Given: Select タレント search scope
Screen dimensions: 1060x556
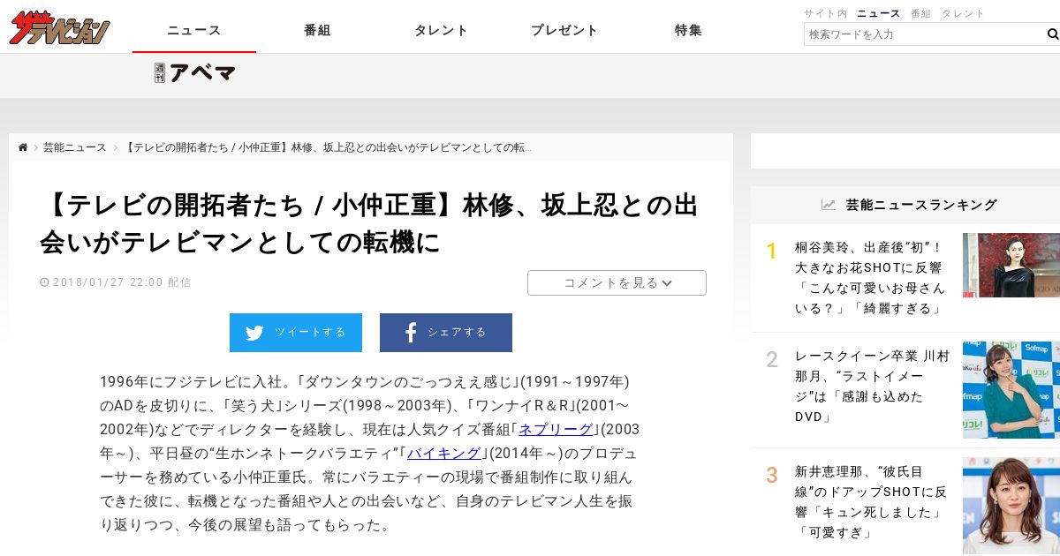Looking at the screenshot, I should [963, 13].
